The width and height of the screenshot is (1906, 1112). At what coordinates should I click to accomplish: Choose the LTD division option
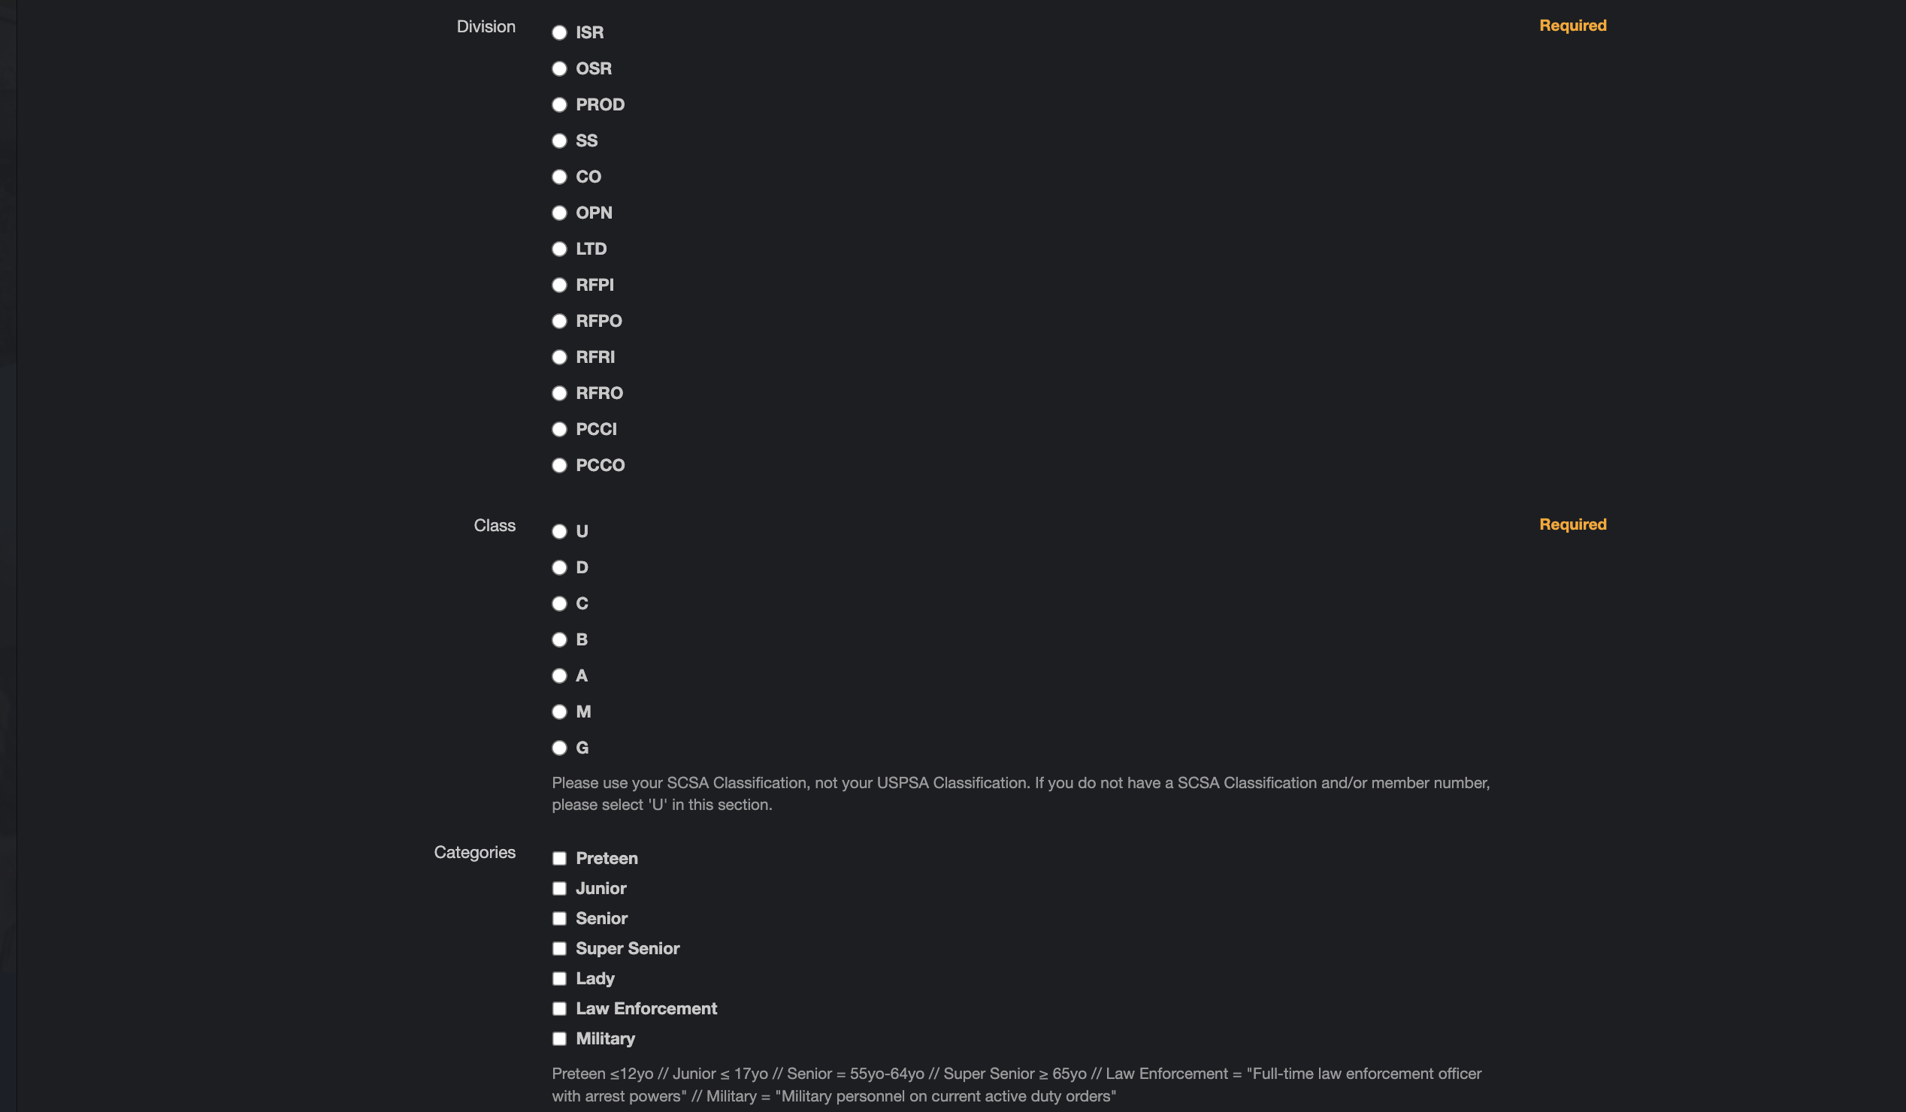[x=559, y=249]
